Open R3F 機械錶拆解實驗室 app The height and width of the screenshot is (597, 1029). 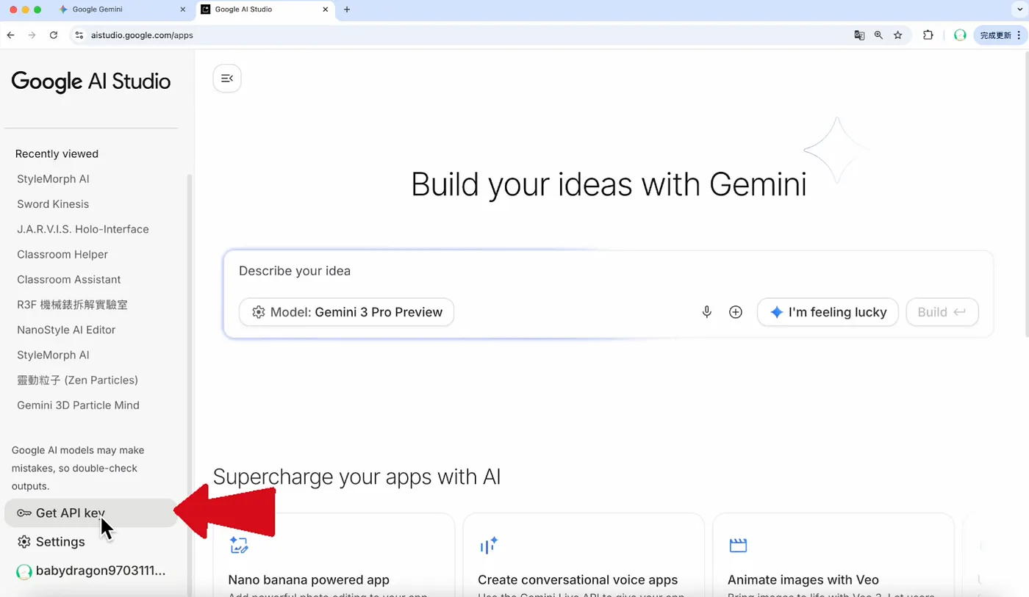(72, 305)
